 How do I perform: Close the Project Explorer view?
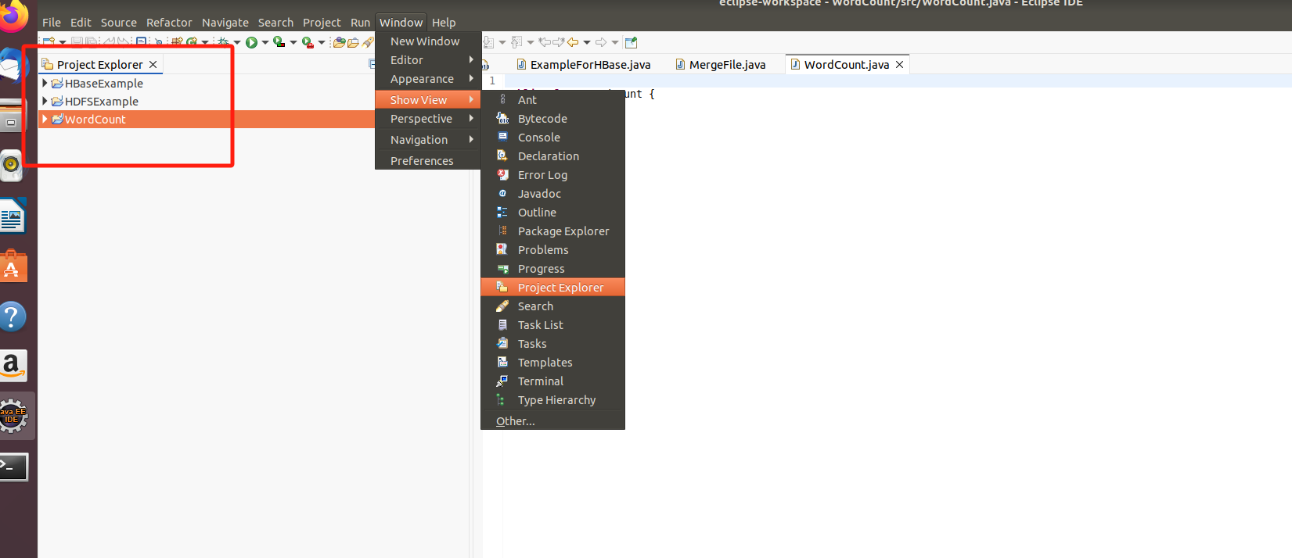click(x=153, y=65)
